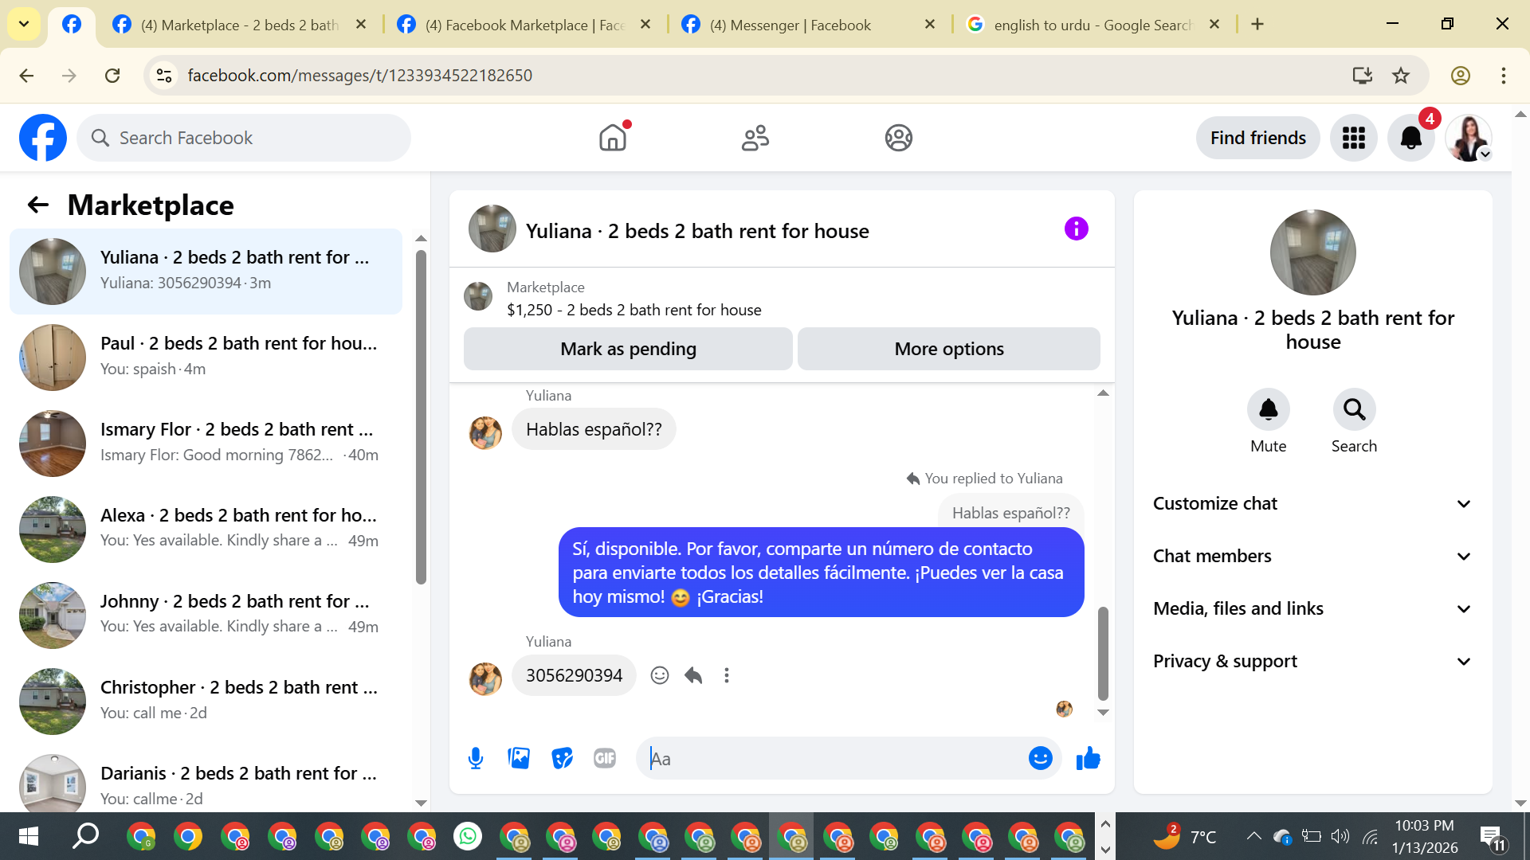Expand the Customize chat section
The width and height of the screenshot is (1530, 860).
[1312, 503]
